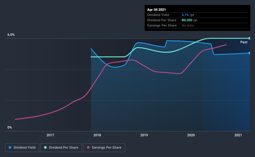The height and width of the screenshot is (157, 255).
Task: Click the Earnings Per Share No data row
Action: point(198,25)
